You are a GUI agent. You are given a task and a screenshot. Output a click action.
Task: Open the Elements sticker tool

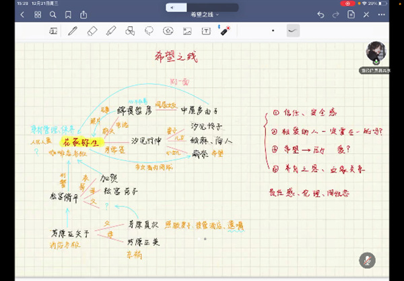click(x=168, y=31)
